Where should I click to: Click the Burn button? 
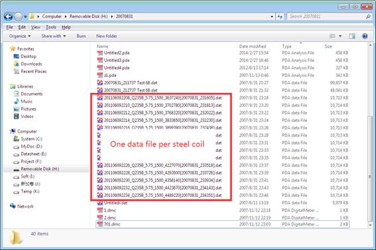[81, 36]
